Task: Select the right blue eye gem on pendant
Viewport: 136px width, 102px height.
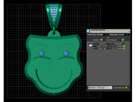Action: point(66,54)
